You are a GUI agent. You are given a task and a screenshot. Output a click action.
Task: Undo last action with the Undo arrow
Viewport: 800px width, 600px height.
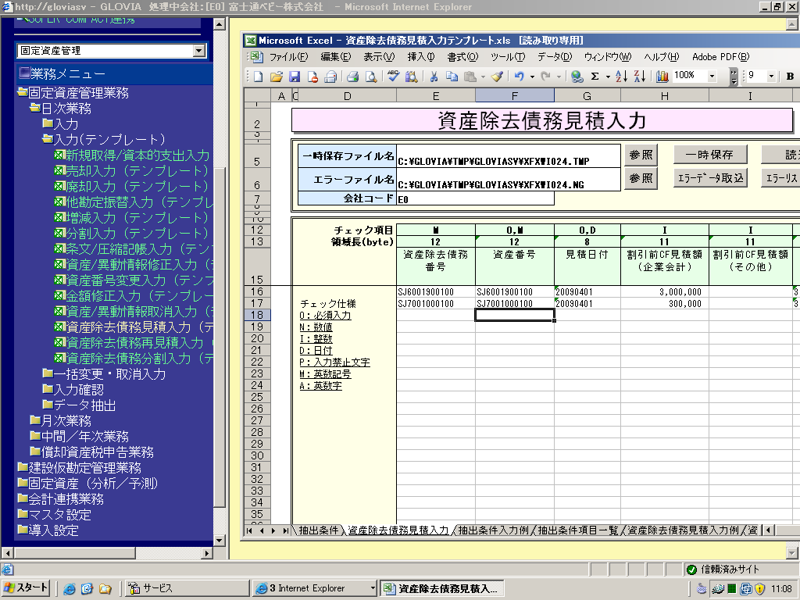click(x=519, y=77)
